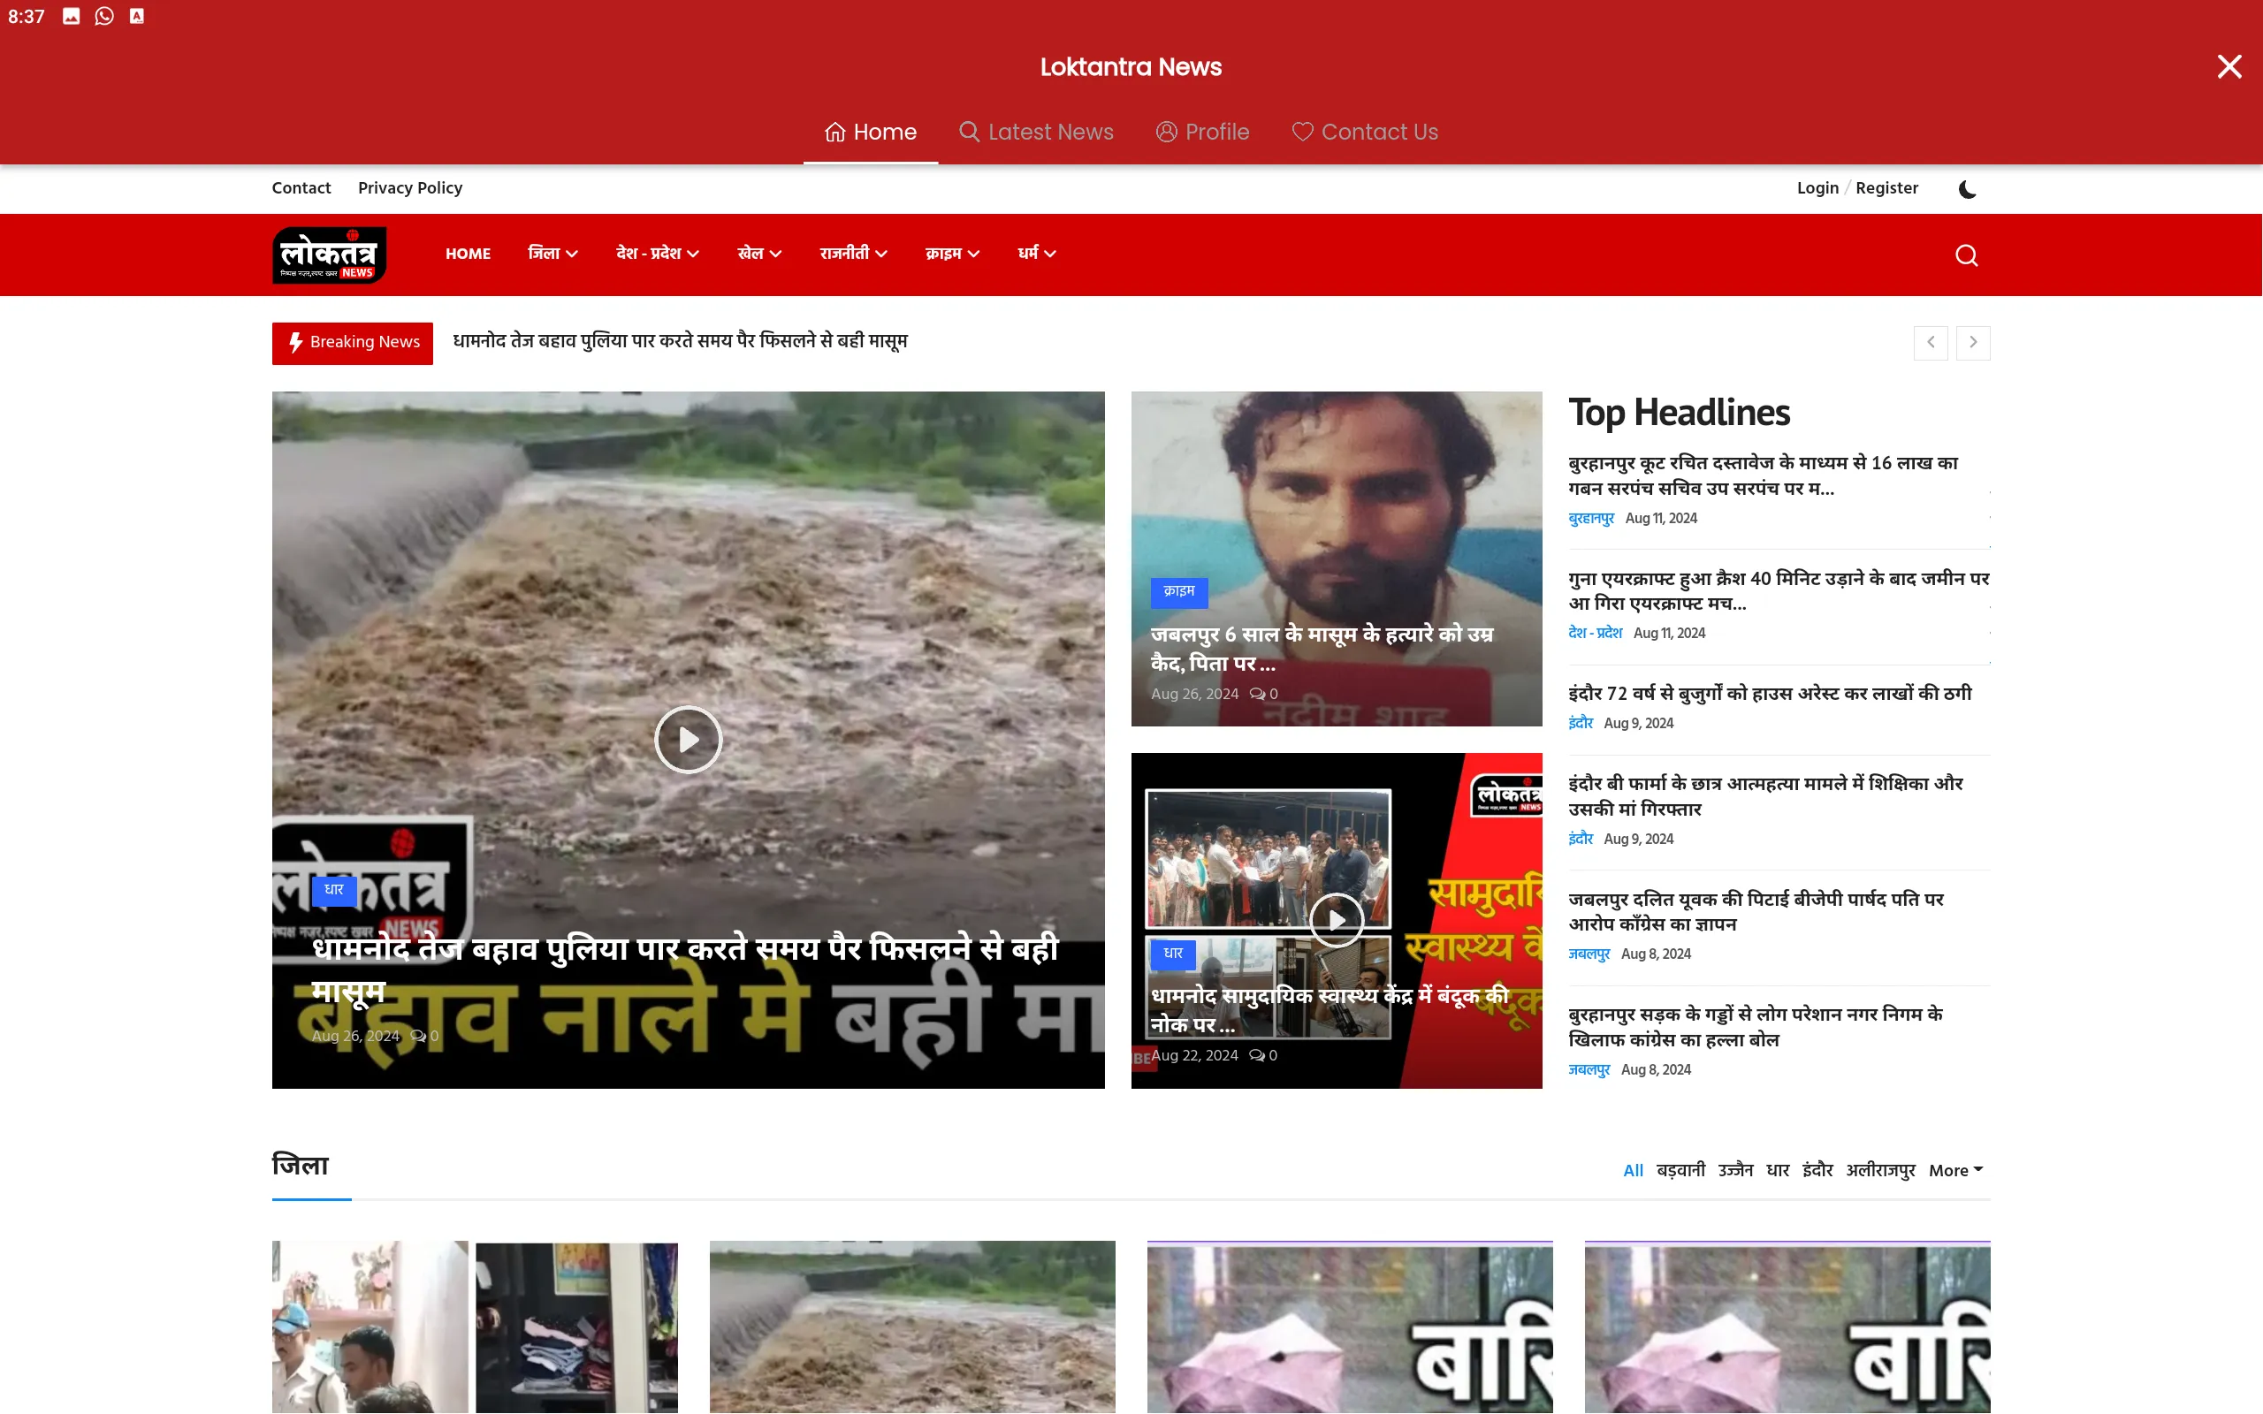Image resolution: width=2263 pixels, height=1414 pixels.
Task: Expand the जिला dropdown menu
Action: [x=552, y=254]
